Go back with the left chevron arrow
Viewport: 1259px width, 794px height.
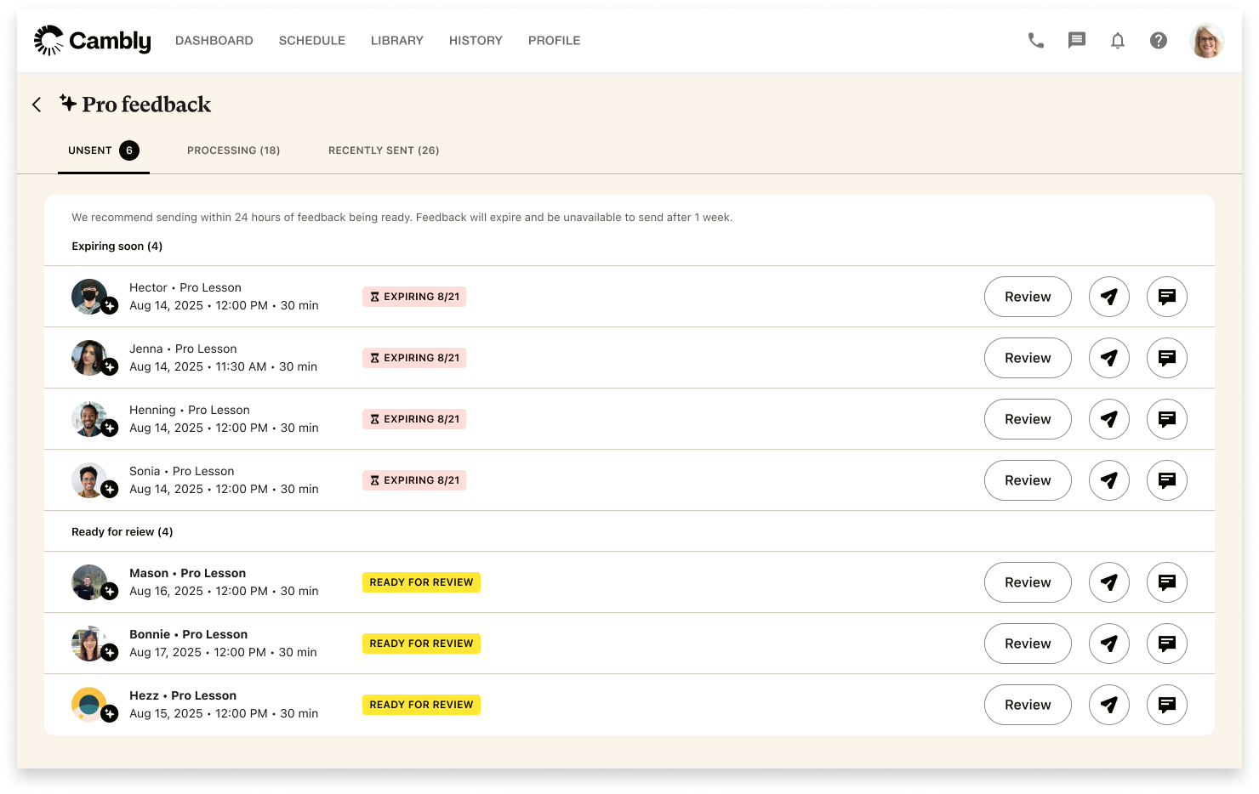click(x=37, y=105)
